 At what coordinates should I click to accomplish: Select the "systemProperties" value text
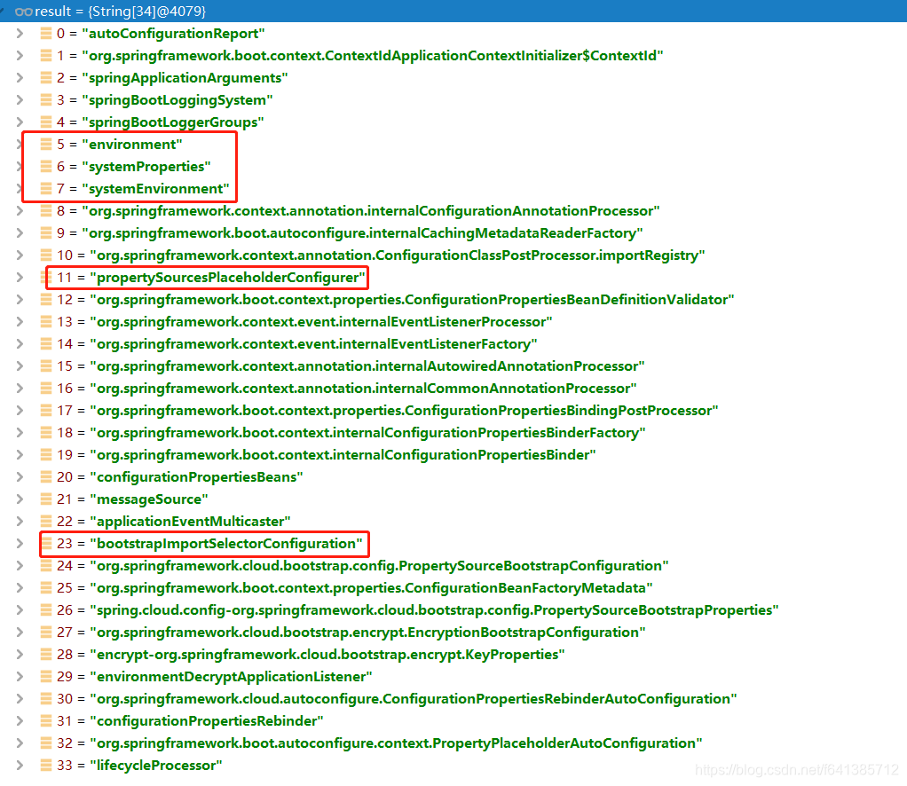tap(146, 167)
